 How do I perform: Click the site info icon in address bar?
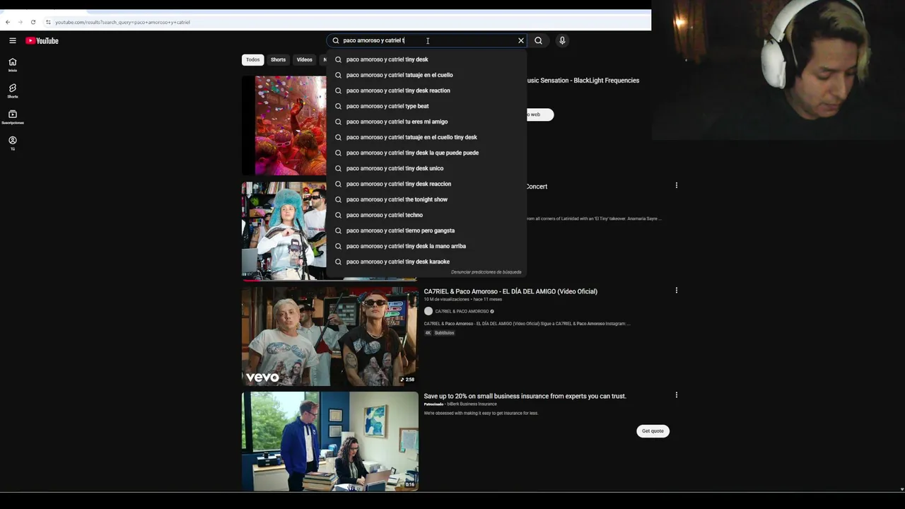(x=48, y=22)
